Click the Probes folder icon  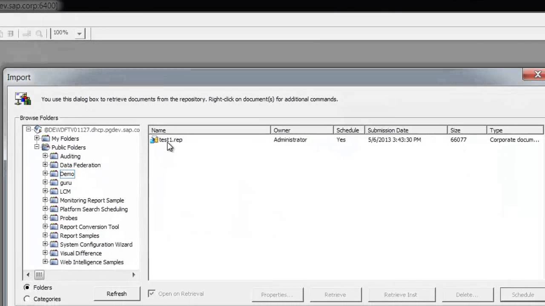(x=54, y=218)
